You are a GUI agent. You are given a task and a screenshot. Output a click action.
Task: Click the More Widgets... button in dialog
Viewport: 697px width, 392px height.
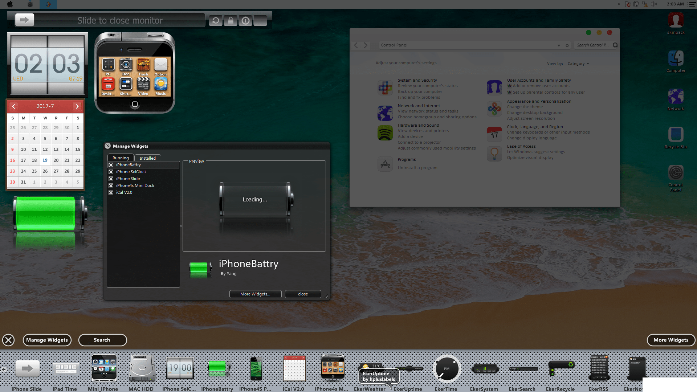click(255, 294)
